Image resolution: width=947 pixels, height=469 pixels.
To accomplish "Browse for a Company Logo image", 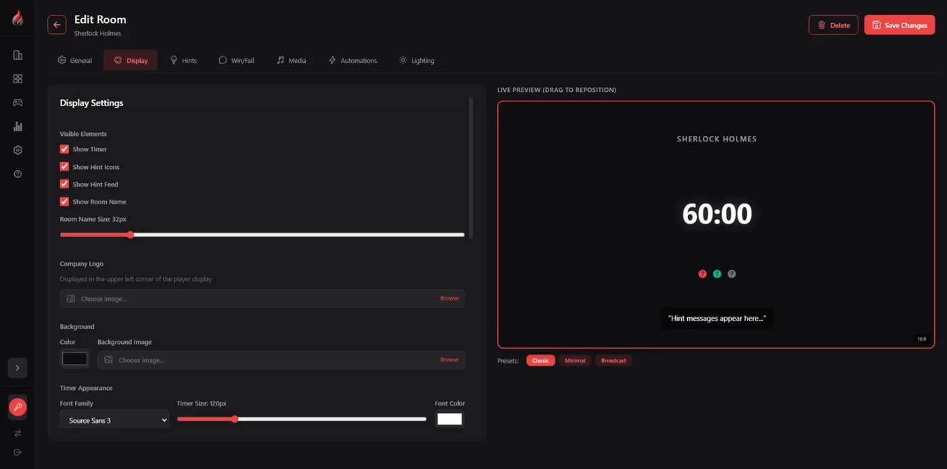I will tap(449, 298).
